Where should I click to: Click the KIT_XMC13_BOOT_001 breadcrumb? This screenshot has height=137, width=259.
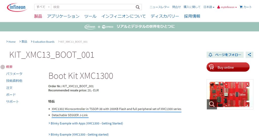click(74, 42)
